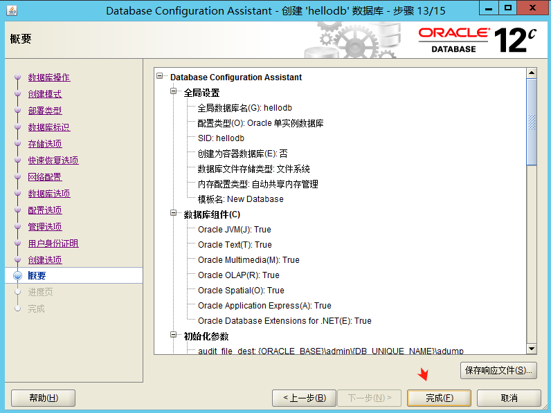Select Oracle Database Extensions for .NET row
This screenshot has height=413, width=551.
[x=284, y=321]
